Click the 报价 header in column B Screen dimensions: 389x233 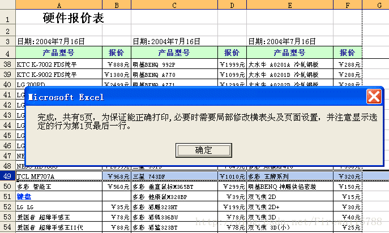117,53
